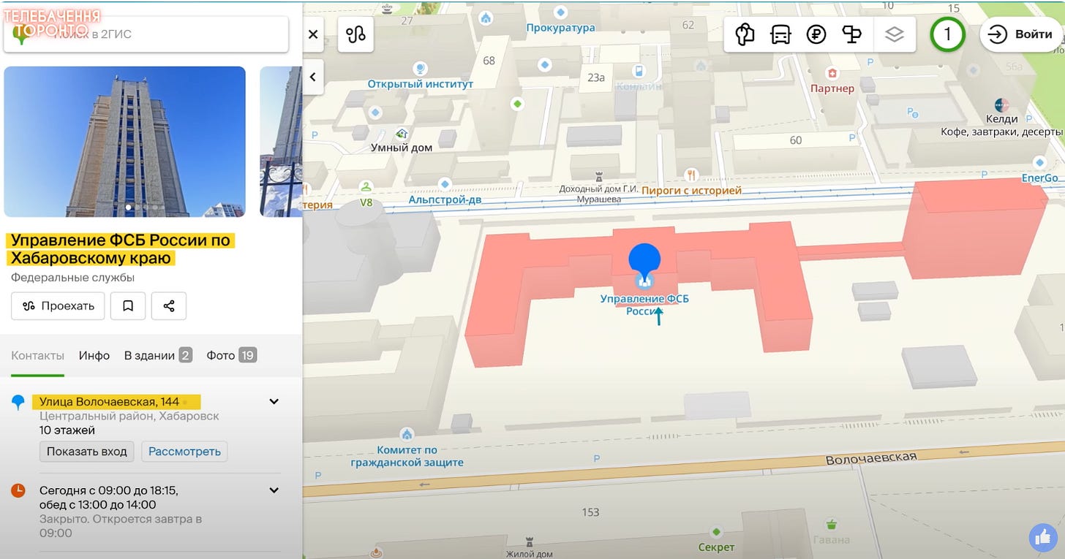
Task: Open the Фото tab
Action: [x=231, y=356]
